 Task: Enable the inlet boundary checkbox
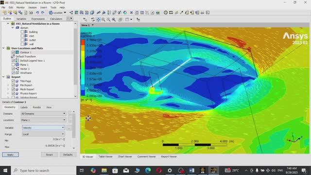coord(22,36)
